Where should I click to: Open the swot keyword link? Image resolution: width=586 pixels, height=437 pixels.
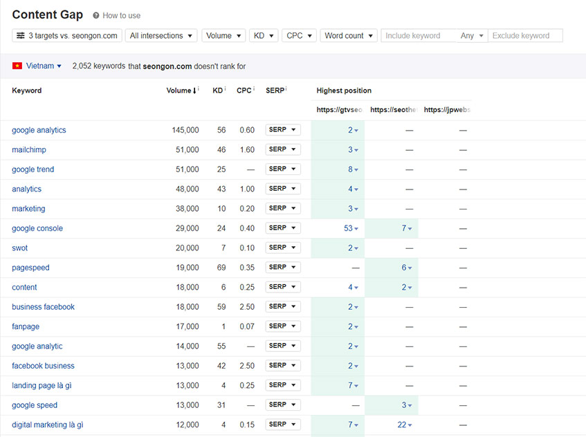(20, 248)
